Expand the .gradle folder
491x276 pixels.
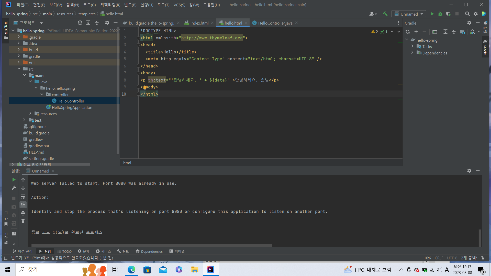pos(19,37)
